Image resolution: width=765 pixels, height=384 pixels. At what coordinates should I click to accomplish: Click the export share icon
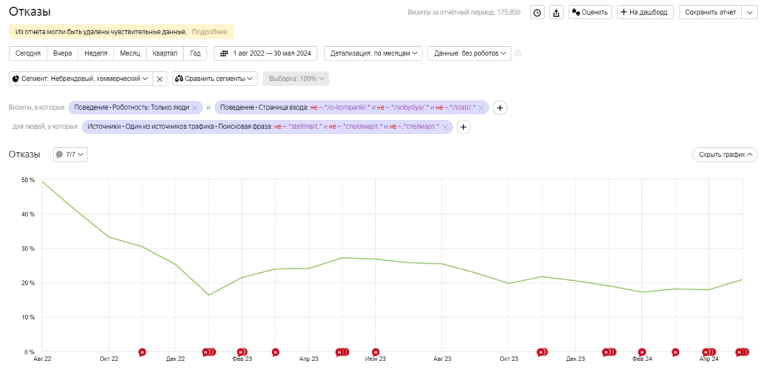(557, 13)
